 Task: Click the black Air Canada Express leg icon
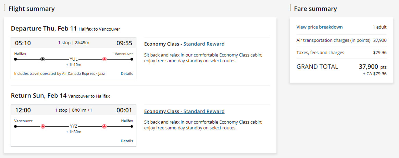[42, 59]
